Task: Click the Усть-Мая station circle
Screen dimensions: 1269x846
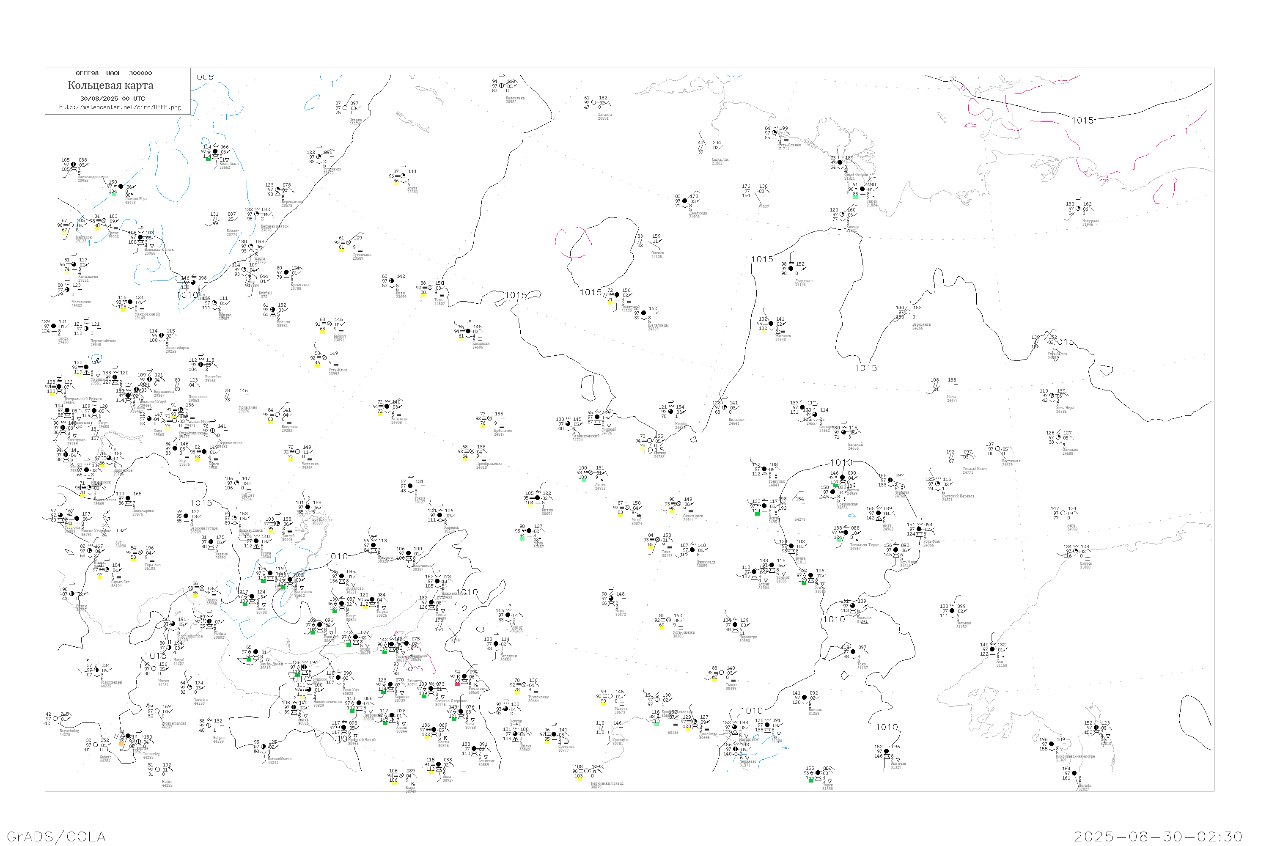Action: coord(919,529)
